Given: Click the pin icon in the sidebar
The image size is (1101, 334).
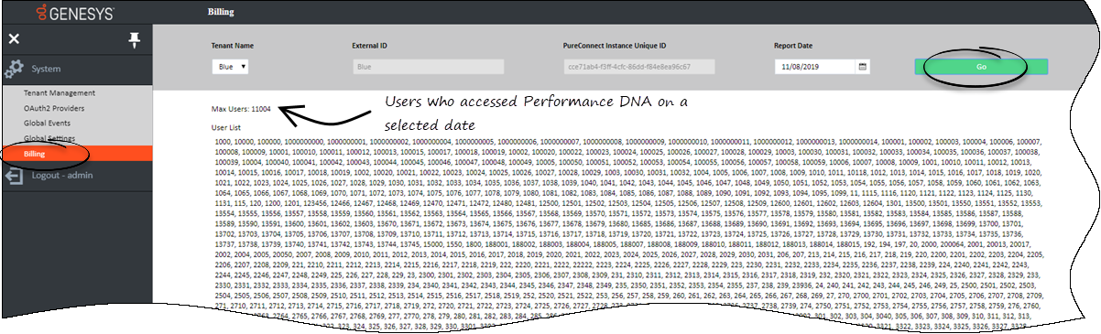Looking at the screenshot, I should [x=136, y=39].
